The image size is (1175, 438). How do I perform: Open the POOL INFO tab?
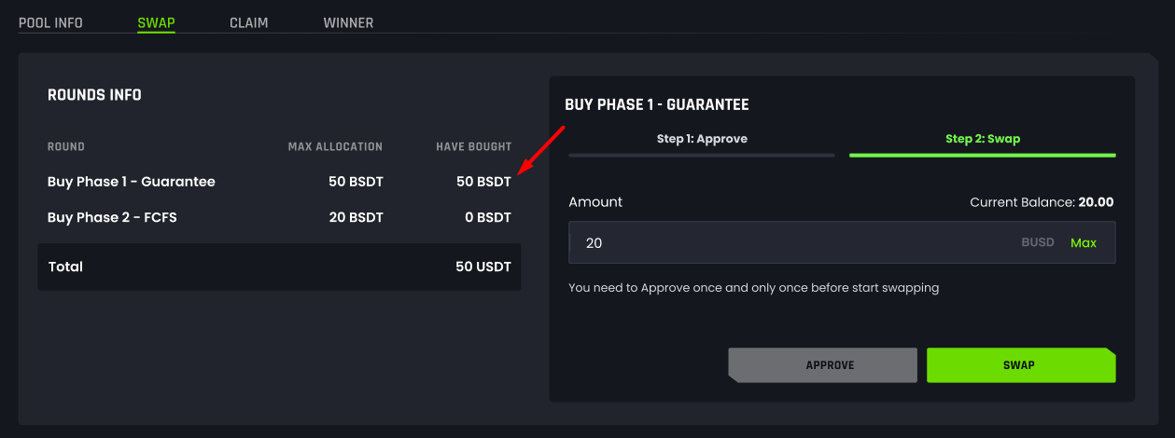[50, 22]
